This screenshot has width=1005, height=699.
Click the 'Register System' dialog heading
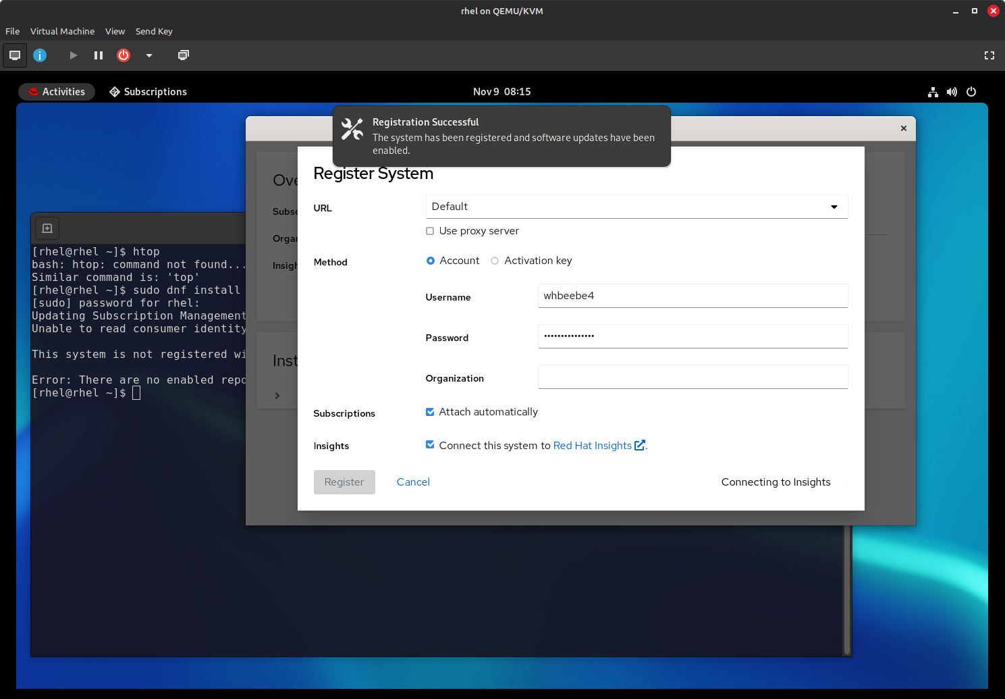373,174
